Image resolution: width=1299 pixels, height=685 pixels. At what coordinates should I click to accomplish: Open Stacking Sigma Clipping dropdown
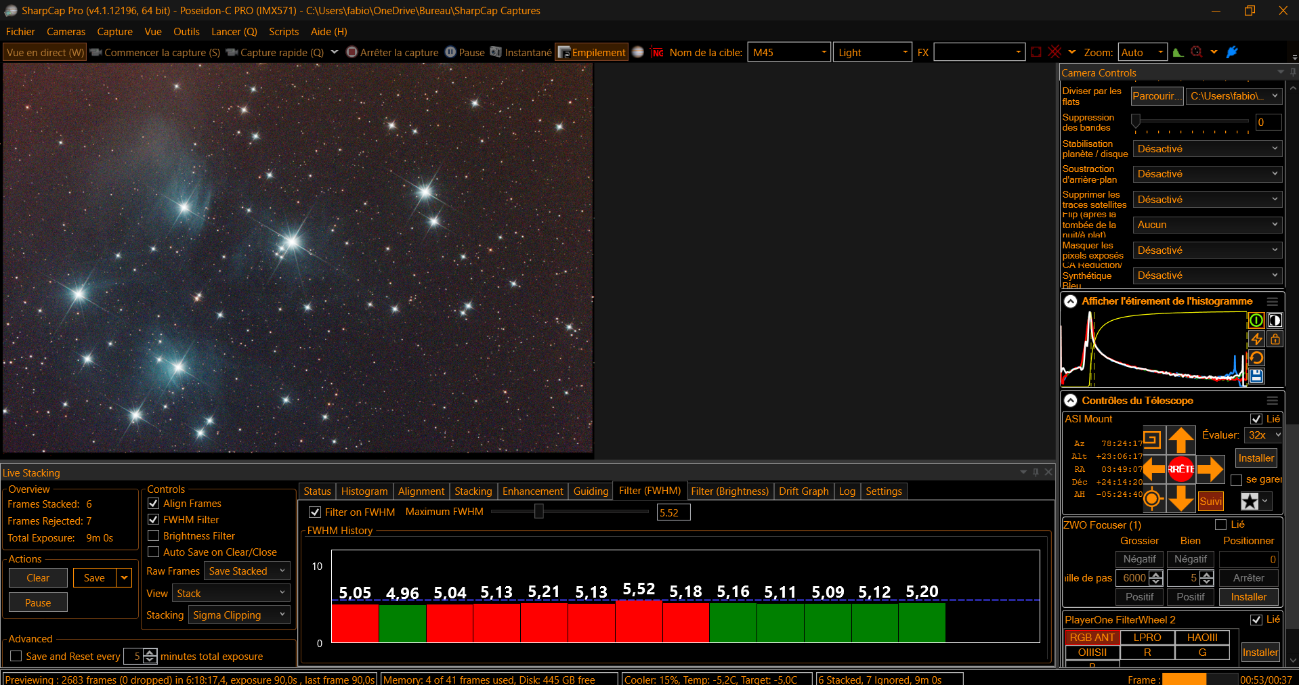pos(240,615)
